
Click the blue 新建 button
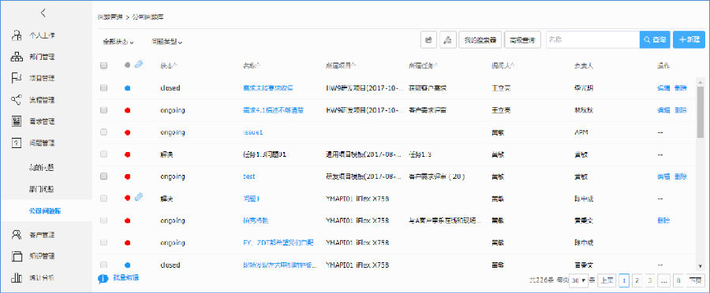click(x=689, y=40)
